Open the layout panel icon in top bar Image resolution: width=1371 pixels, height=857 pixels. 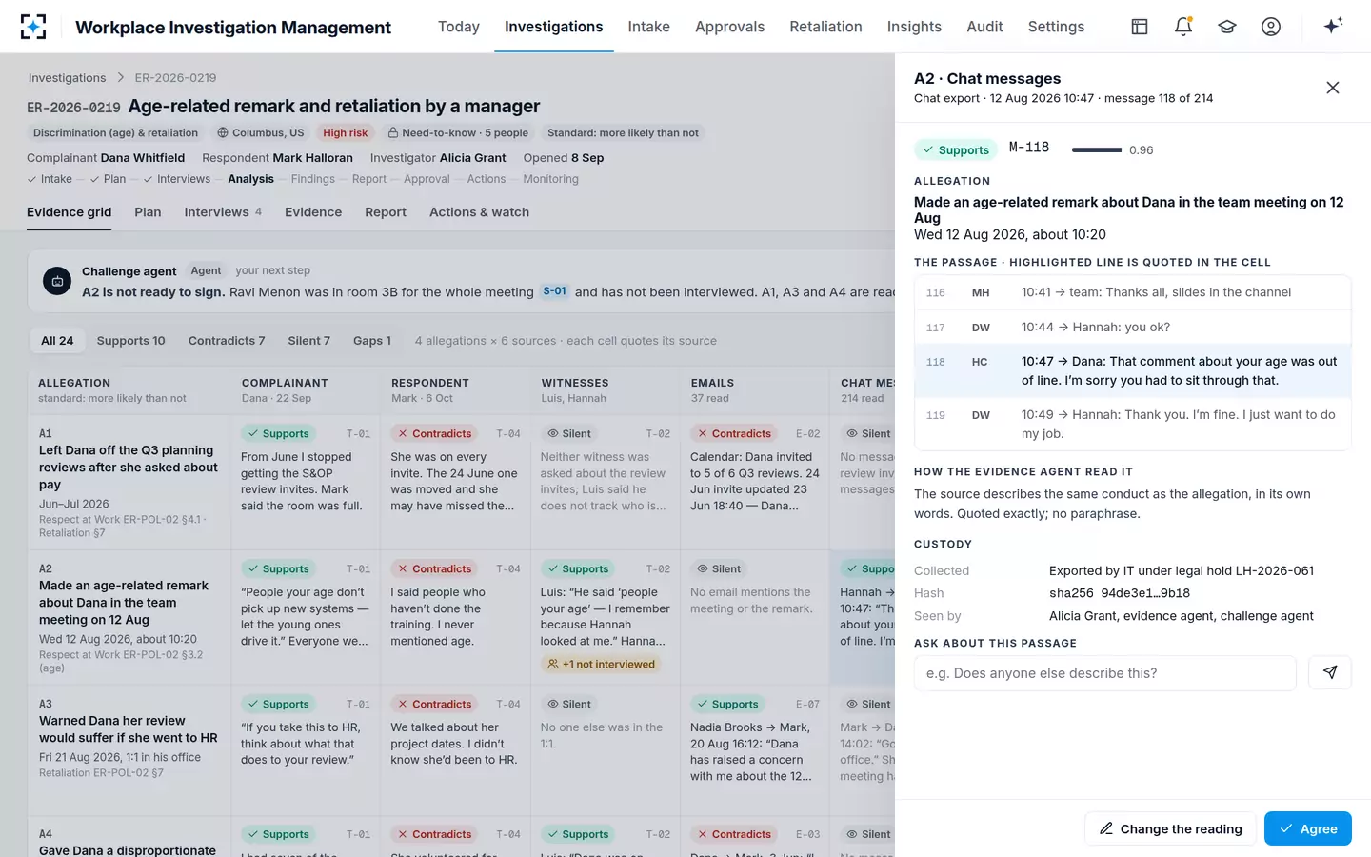point(1140,27)
